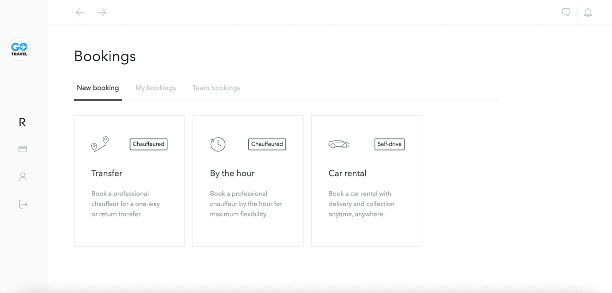Image resolution: width=612 pixels, height=293 pixels.
Task: Click the forward arrow navigation icon
Action: tap(101, 12)
